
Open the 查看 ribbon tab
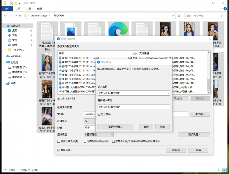[39, 9]
